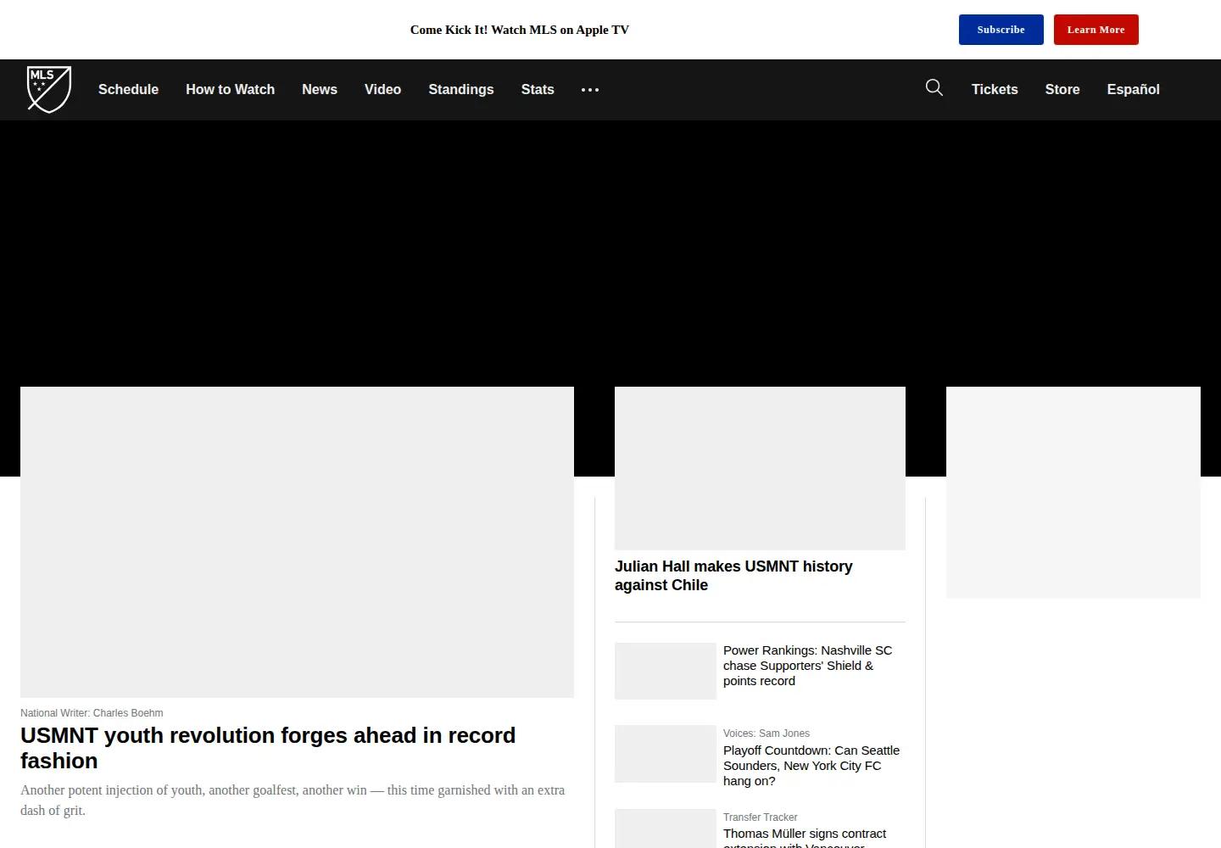Click the main featured article image

coord(297,542)
